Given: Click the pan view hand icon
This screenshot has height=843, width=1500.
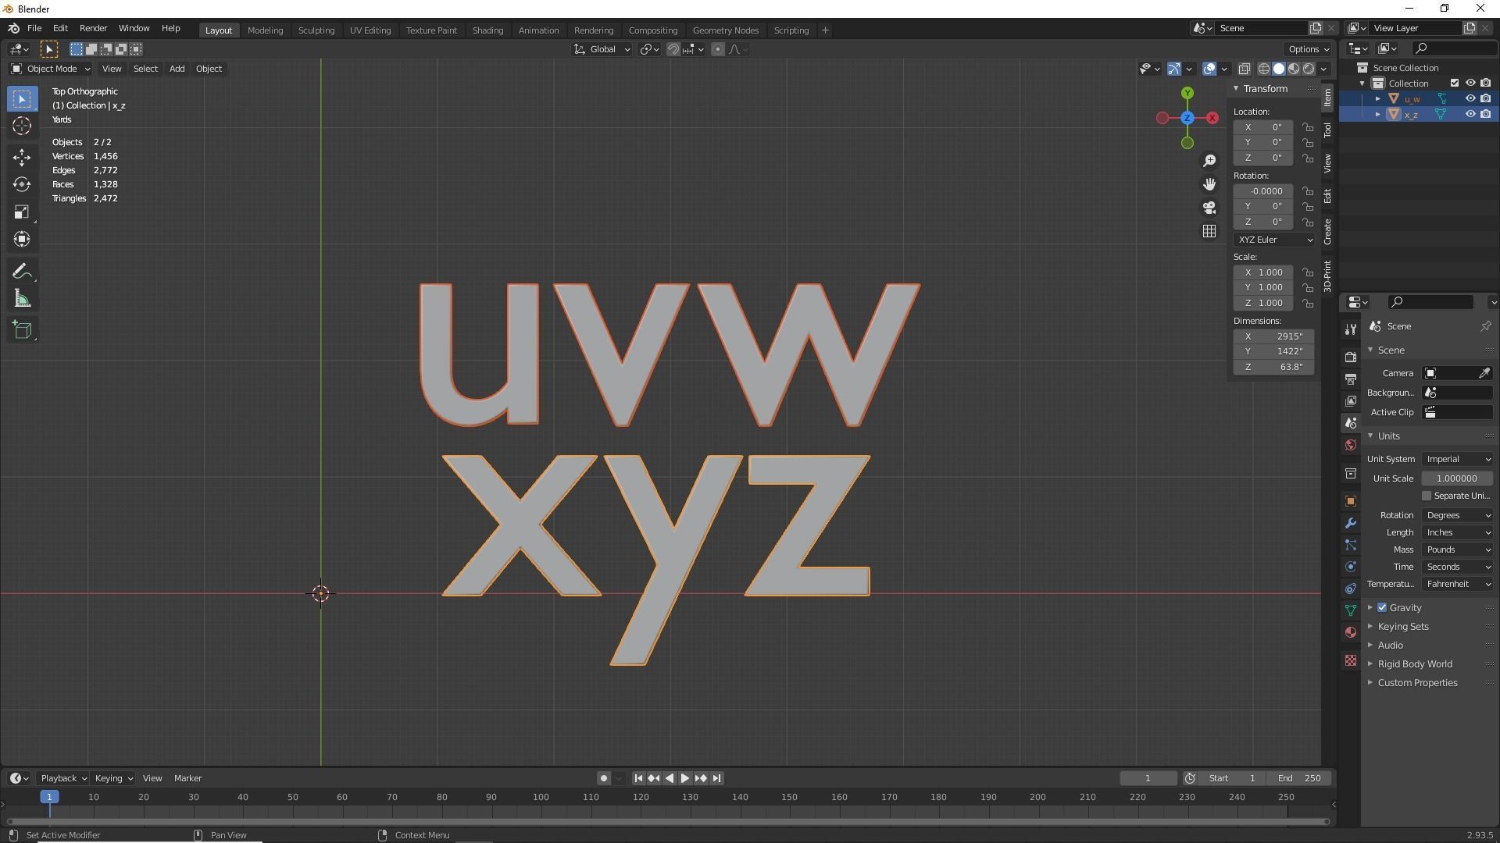Looking at the screenshot, I should pos(1209,184).
